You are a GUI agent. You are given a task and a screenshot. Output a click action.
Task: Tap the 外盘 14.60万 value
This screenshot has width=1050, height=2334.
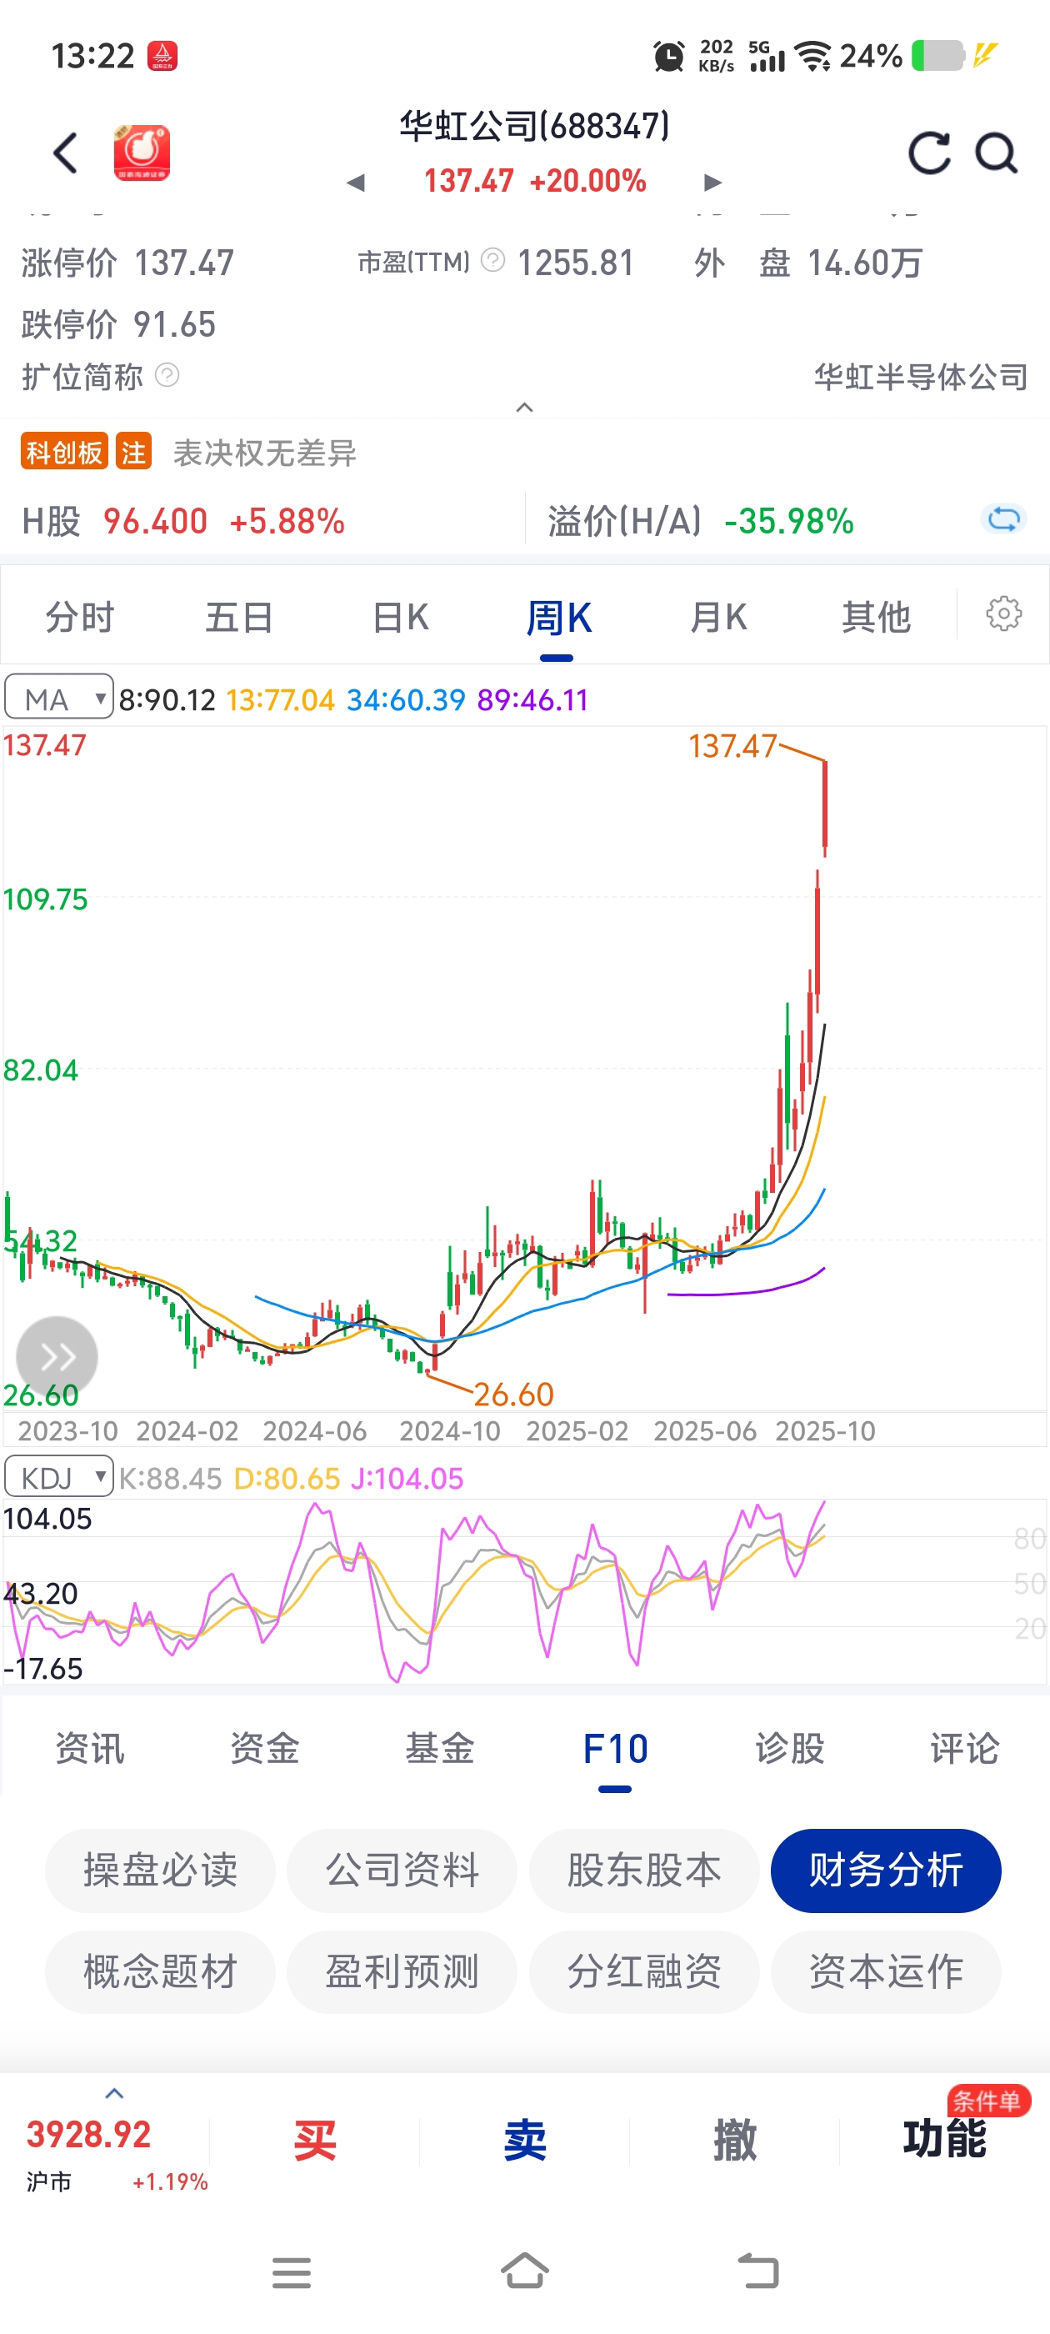point(864,263)
